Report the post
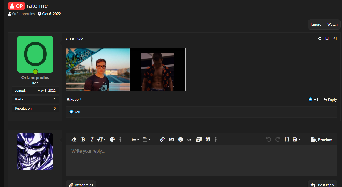The image size is (342, 187). tap(74, 99)
